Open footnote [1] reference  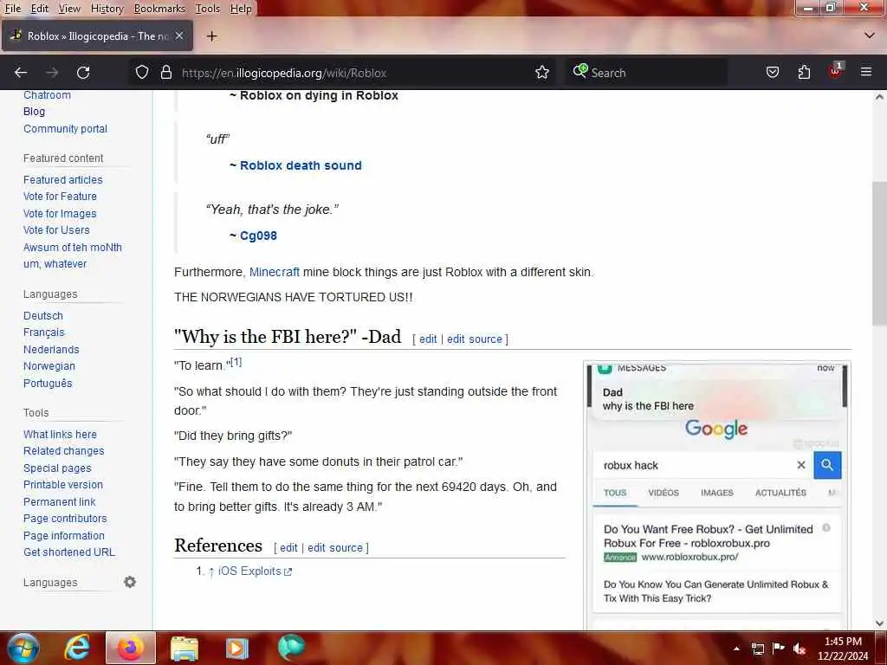[236, 362]
